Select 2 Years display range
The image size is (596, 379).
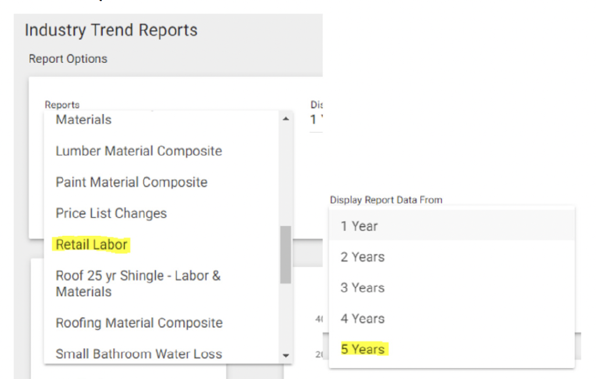(452, 257)
